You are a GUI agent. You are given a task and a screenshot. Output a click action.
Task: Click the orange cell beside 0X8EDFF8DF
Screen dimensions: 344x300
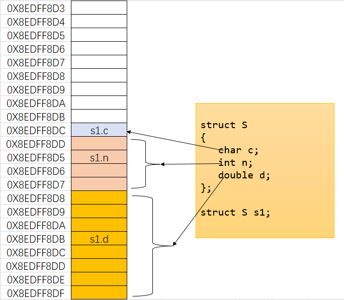(99, 293)
